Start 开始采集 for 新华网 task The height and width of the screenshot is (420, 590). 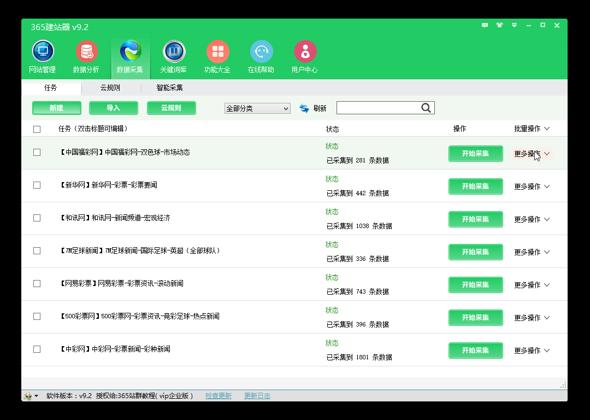click(x=476, y=186)
